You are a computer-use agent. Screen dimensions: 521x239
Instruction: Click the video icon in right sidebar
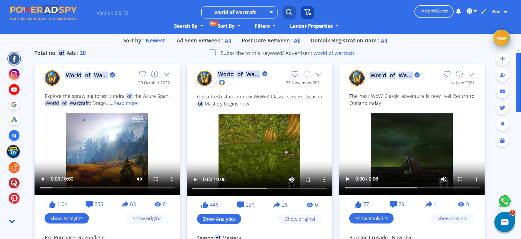[503, 91]
